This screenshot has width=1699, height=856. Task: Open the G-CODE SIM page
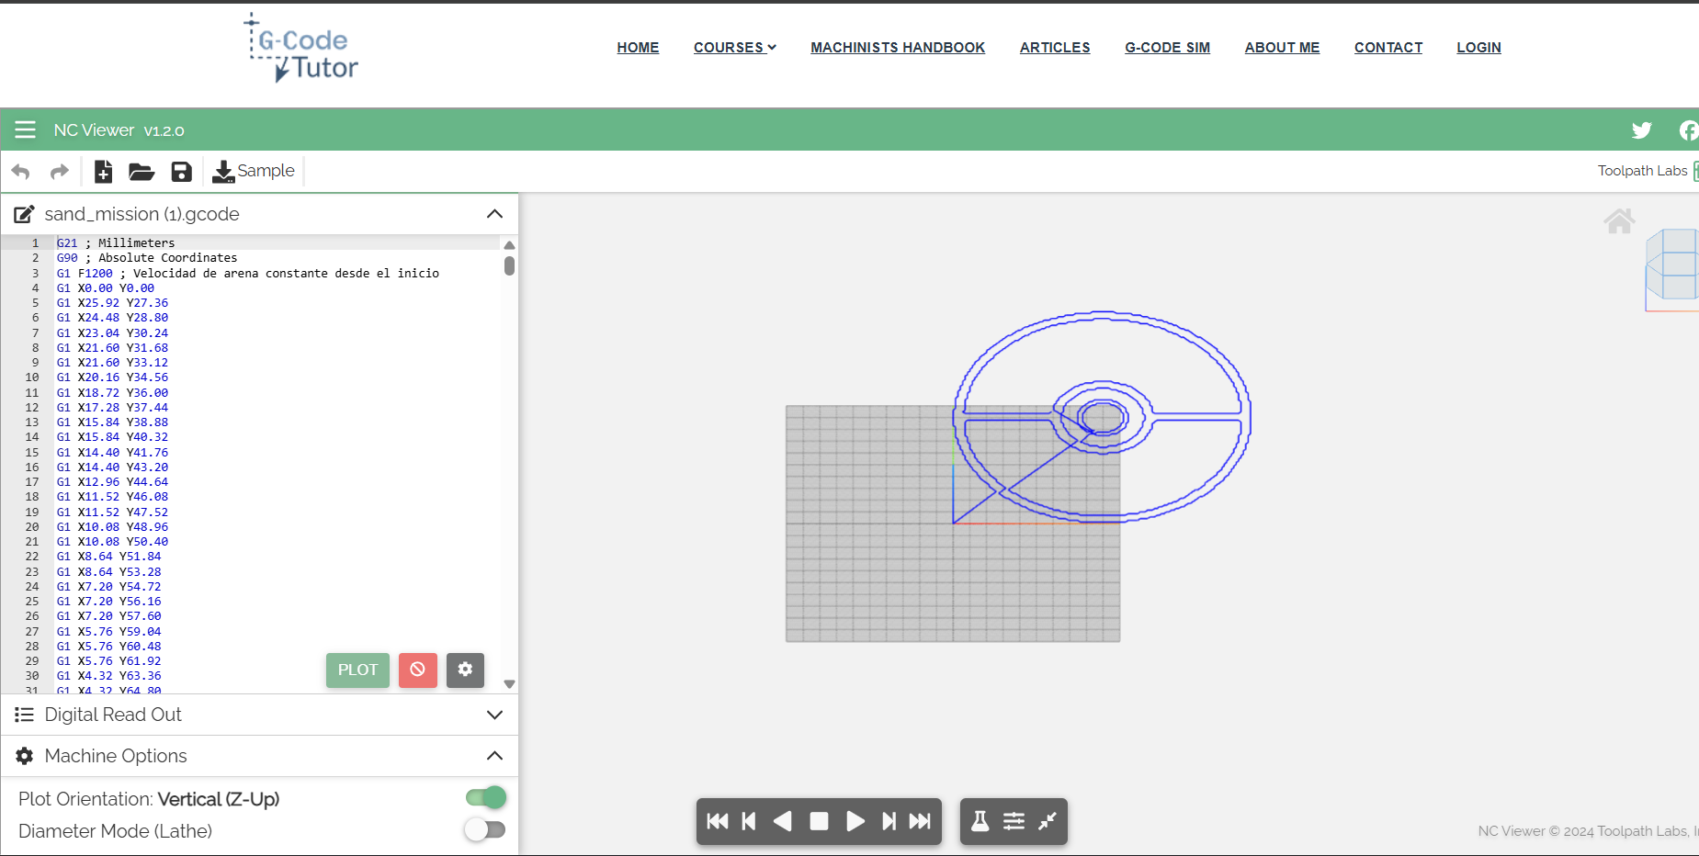(x=1168, y=48)
